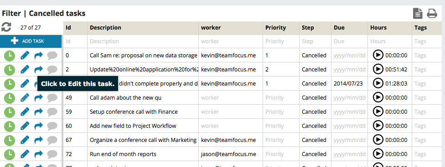This screenshot has width=445, height=167.
Task: Sort by the Priority column header
Action: pos(275,28)
